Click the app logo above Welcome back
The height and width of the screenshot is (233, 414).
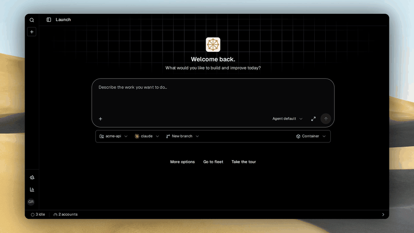(x=213, y=44)
